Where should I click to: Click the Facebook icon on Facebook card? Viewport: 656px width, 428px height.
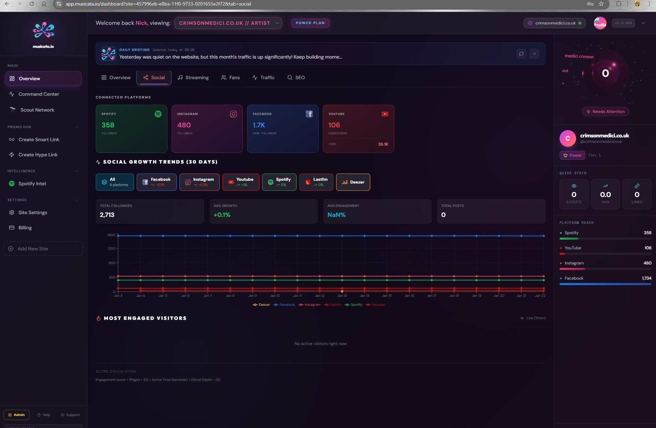click(309, 114)
